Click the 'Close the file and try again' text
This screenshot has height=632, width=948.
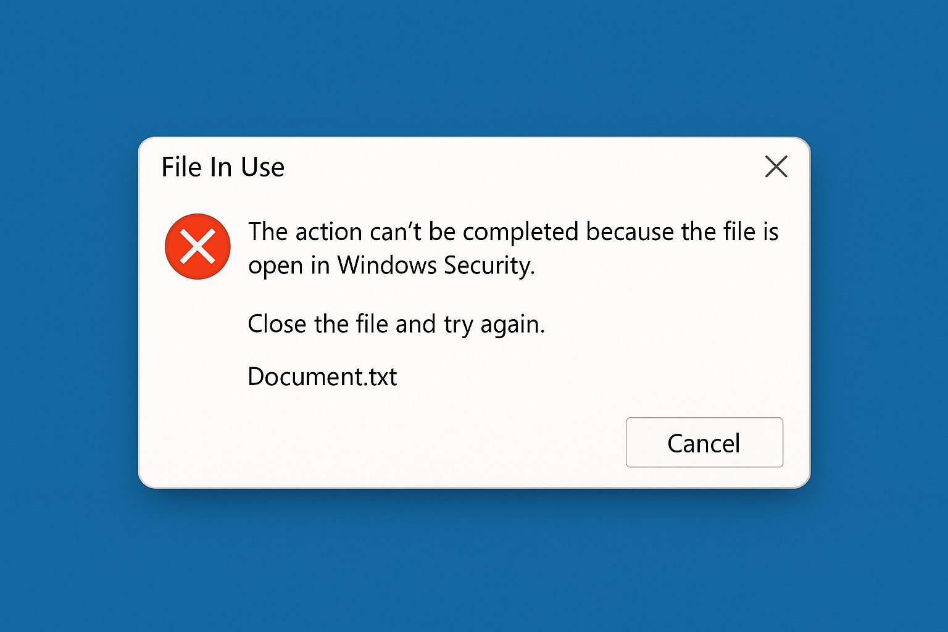[396, 324]
